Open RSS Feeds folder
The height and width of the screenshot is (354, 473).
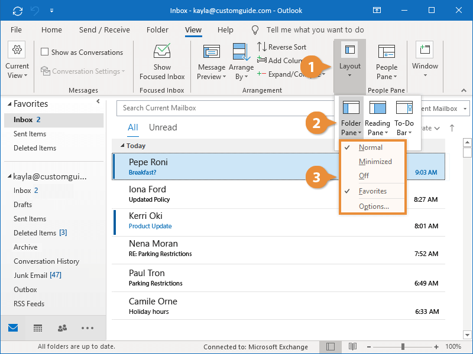tap(28, 304)
